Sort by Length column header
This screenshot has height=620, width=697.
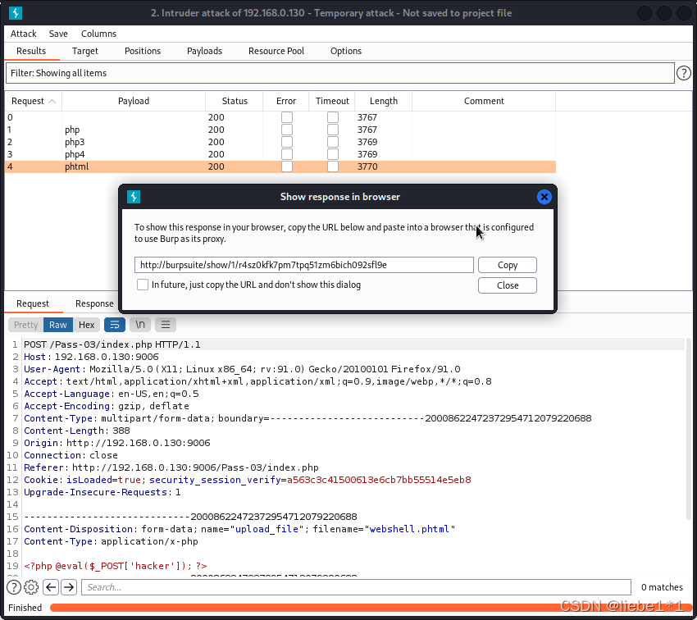tap(384, 102)
